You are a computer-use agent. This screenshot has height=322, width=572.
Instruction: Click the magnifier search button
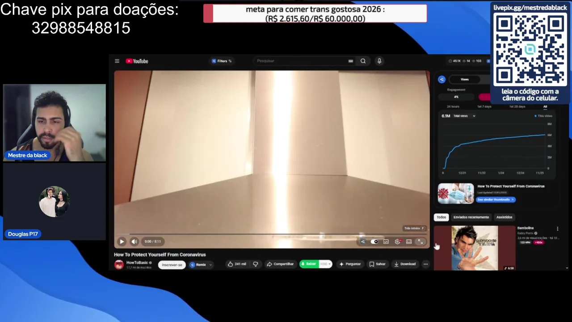tap(363, 61)
